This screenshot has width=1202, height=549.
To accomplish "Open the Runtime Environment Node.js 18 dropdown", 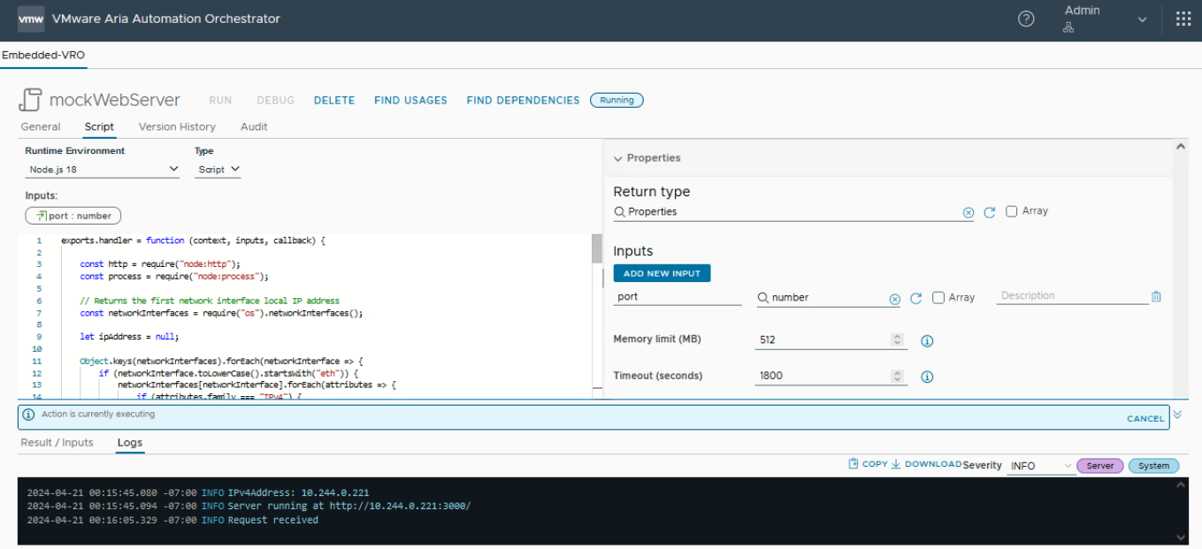I will tap(103, 170).
